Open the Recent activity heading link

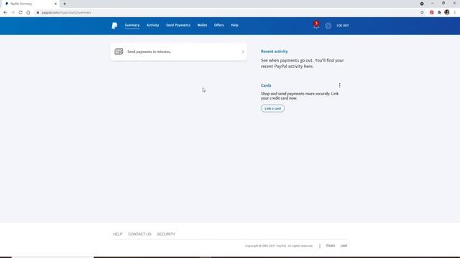(x=275, y=52)
